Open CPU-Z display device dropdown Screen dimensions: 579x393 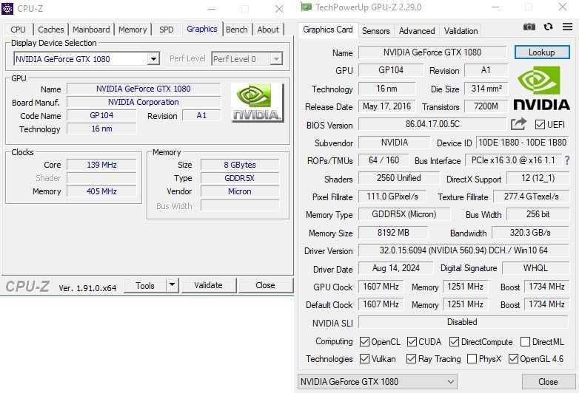click(x=153, y=59)
